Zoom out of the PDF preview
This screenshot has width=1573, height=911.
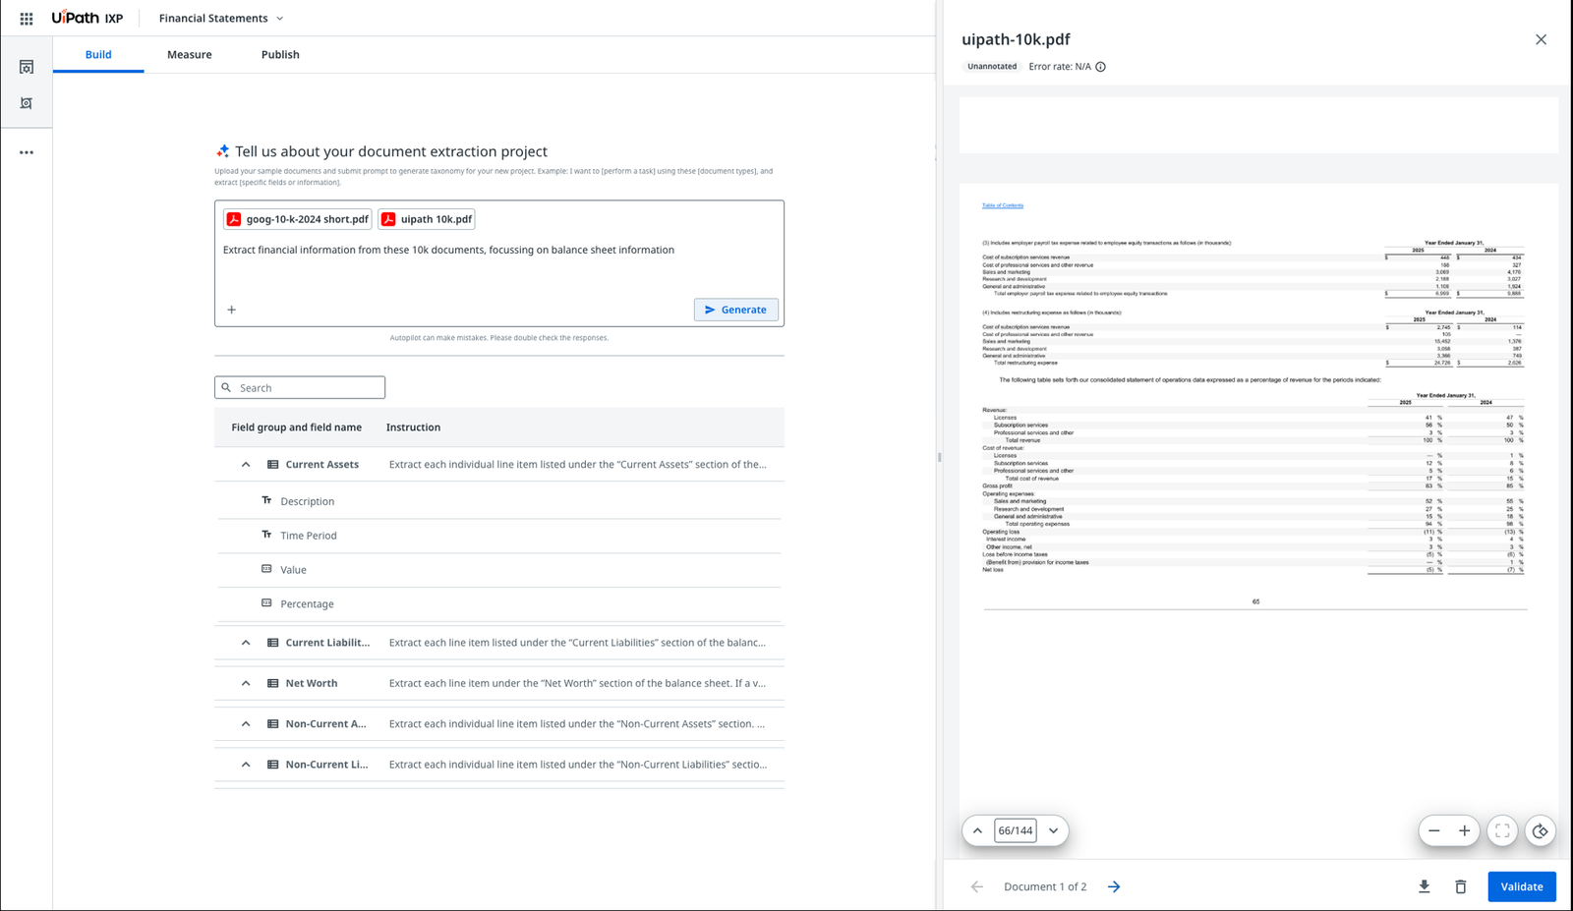click(x=1434, y=830)
